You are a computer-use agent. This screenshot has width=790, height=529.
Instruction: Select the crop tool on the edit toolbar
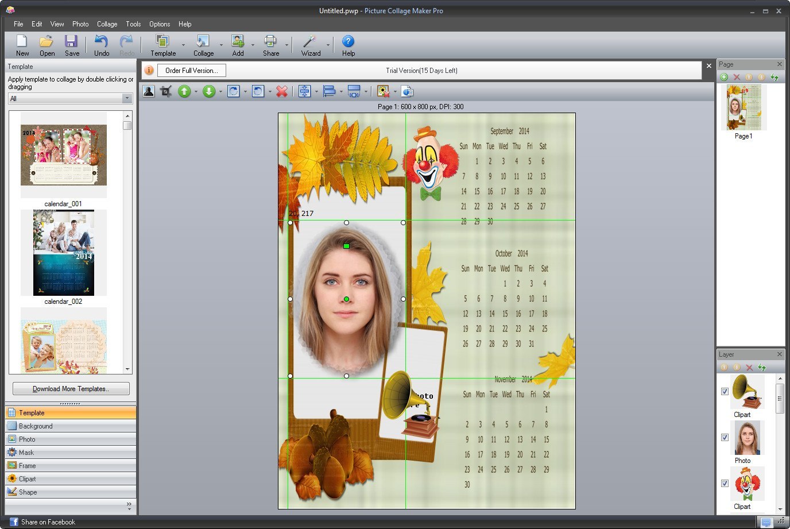coord(165,91)
